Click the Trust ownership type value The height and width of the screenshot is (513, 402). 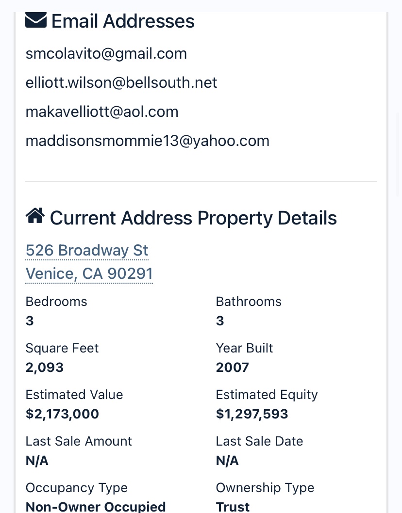pos(233,507)
